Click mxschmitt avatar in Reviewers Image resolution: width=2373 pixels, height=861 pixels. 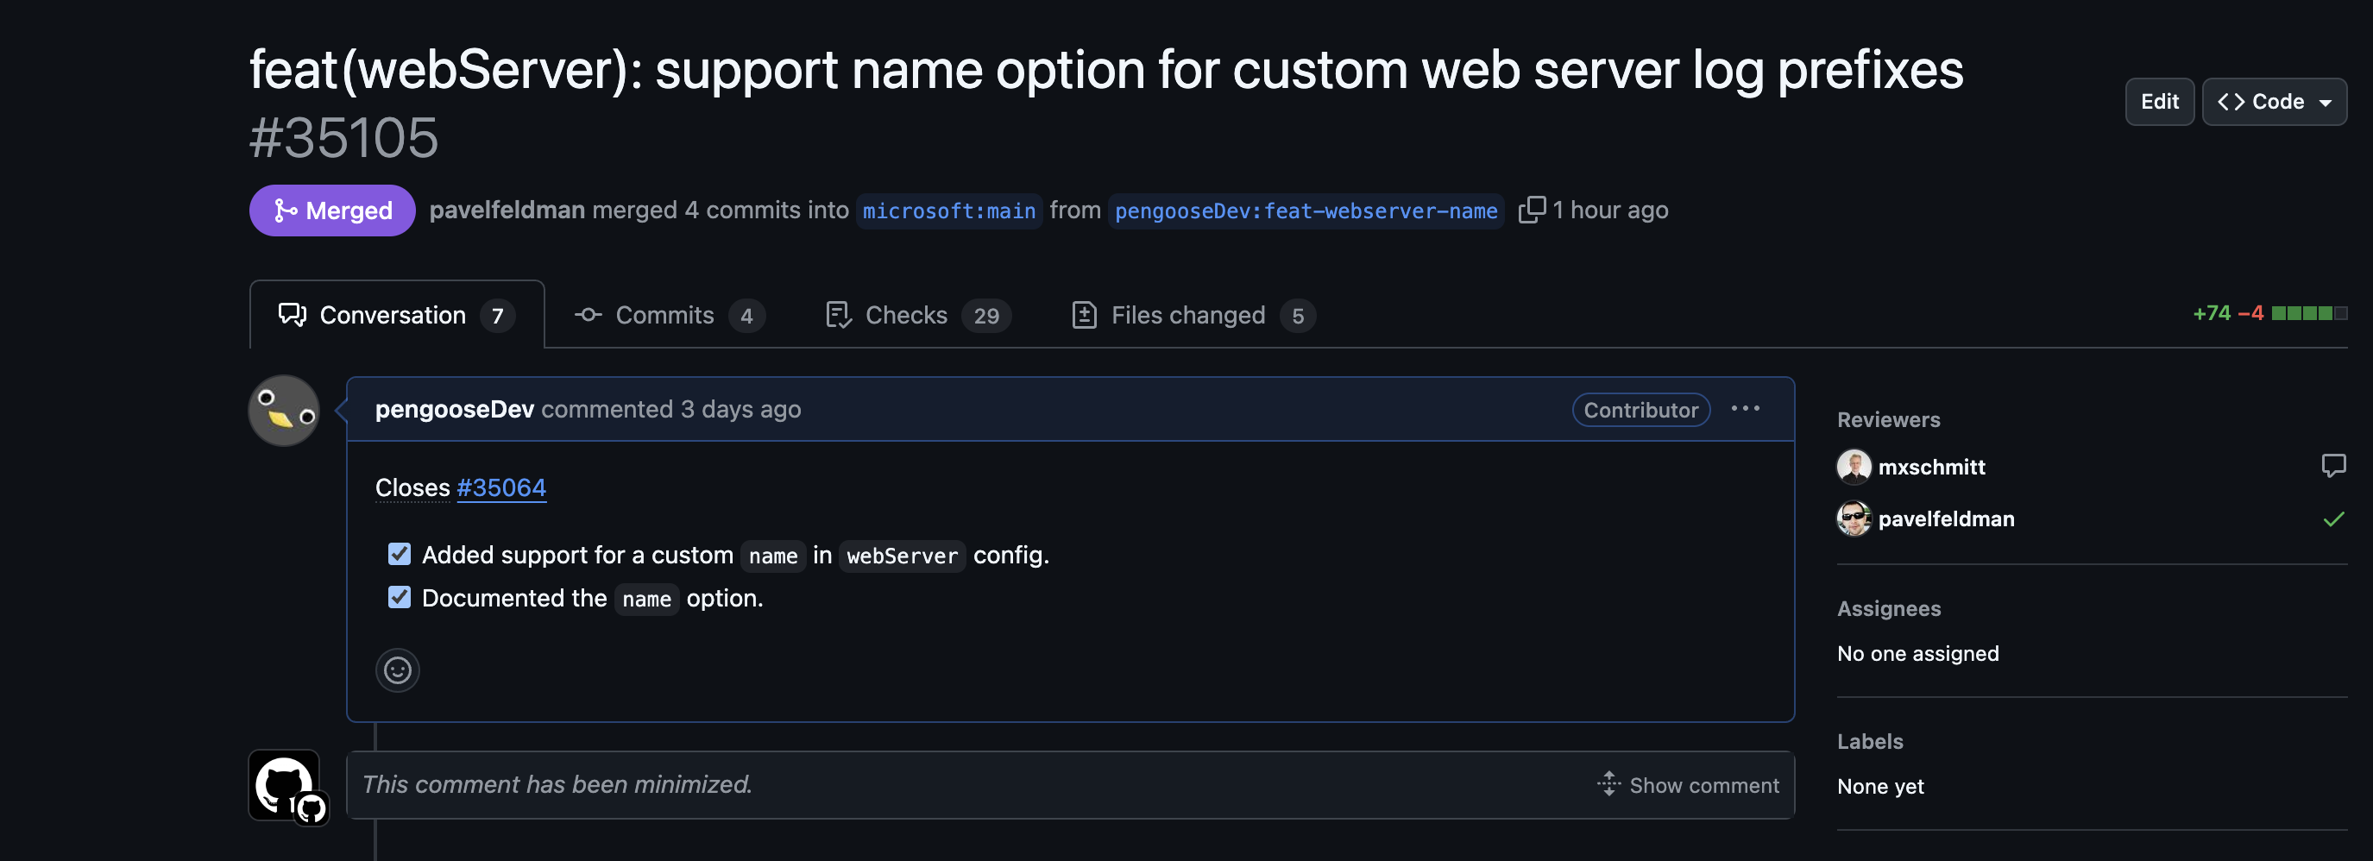[x=1854, y=467]
